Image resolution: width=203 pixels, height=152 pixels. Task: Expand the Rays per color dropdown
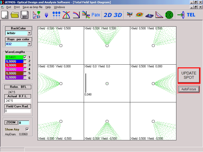click(29, 44)
